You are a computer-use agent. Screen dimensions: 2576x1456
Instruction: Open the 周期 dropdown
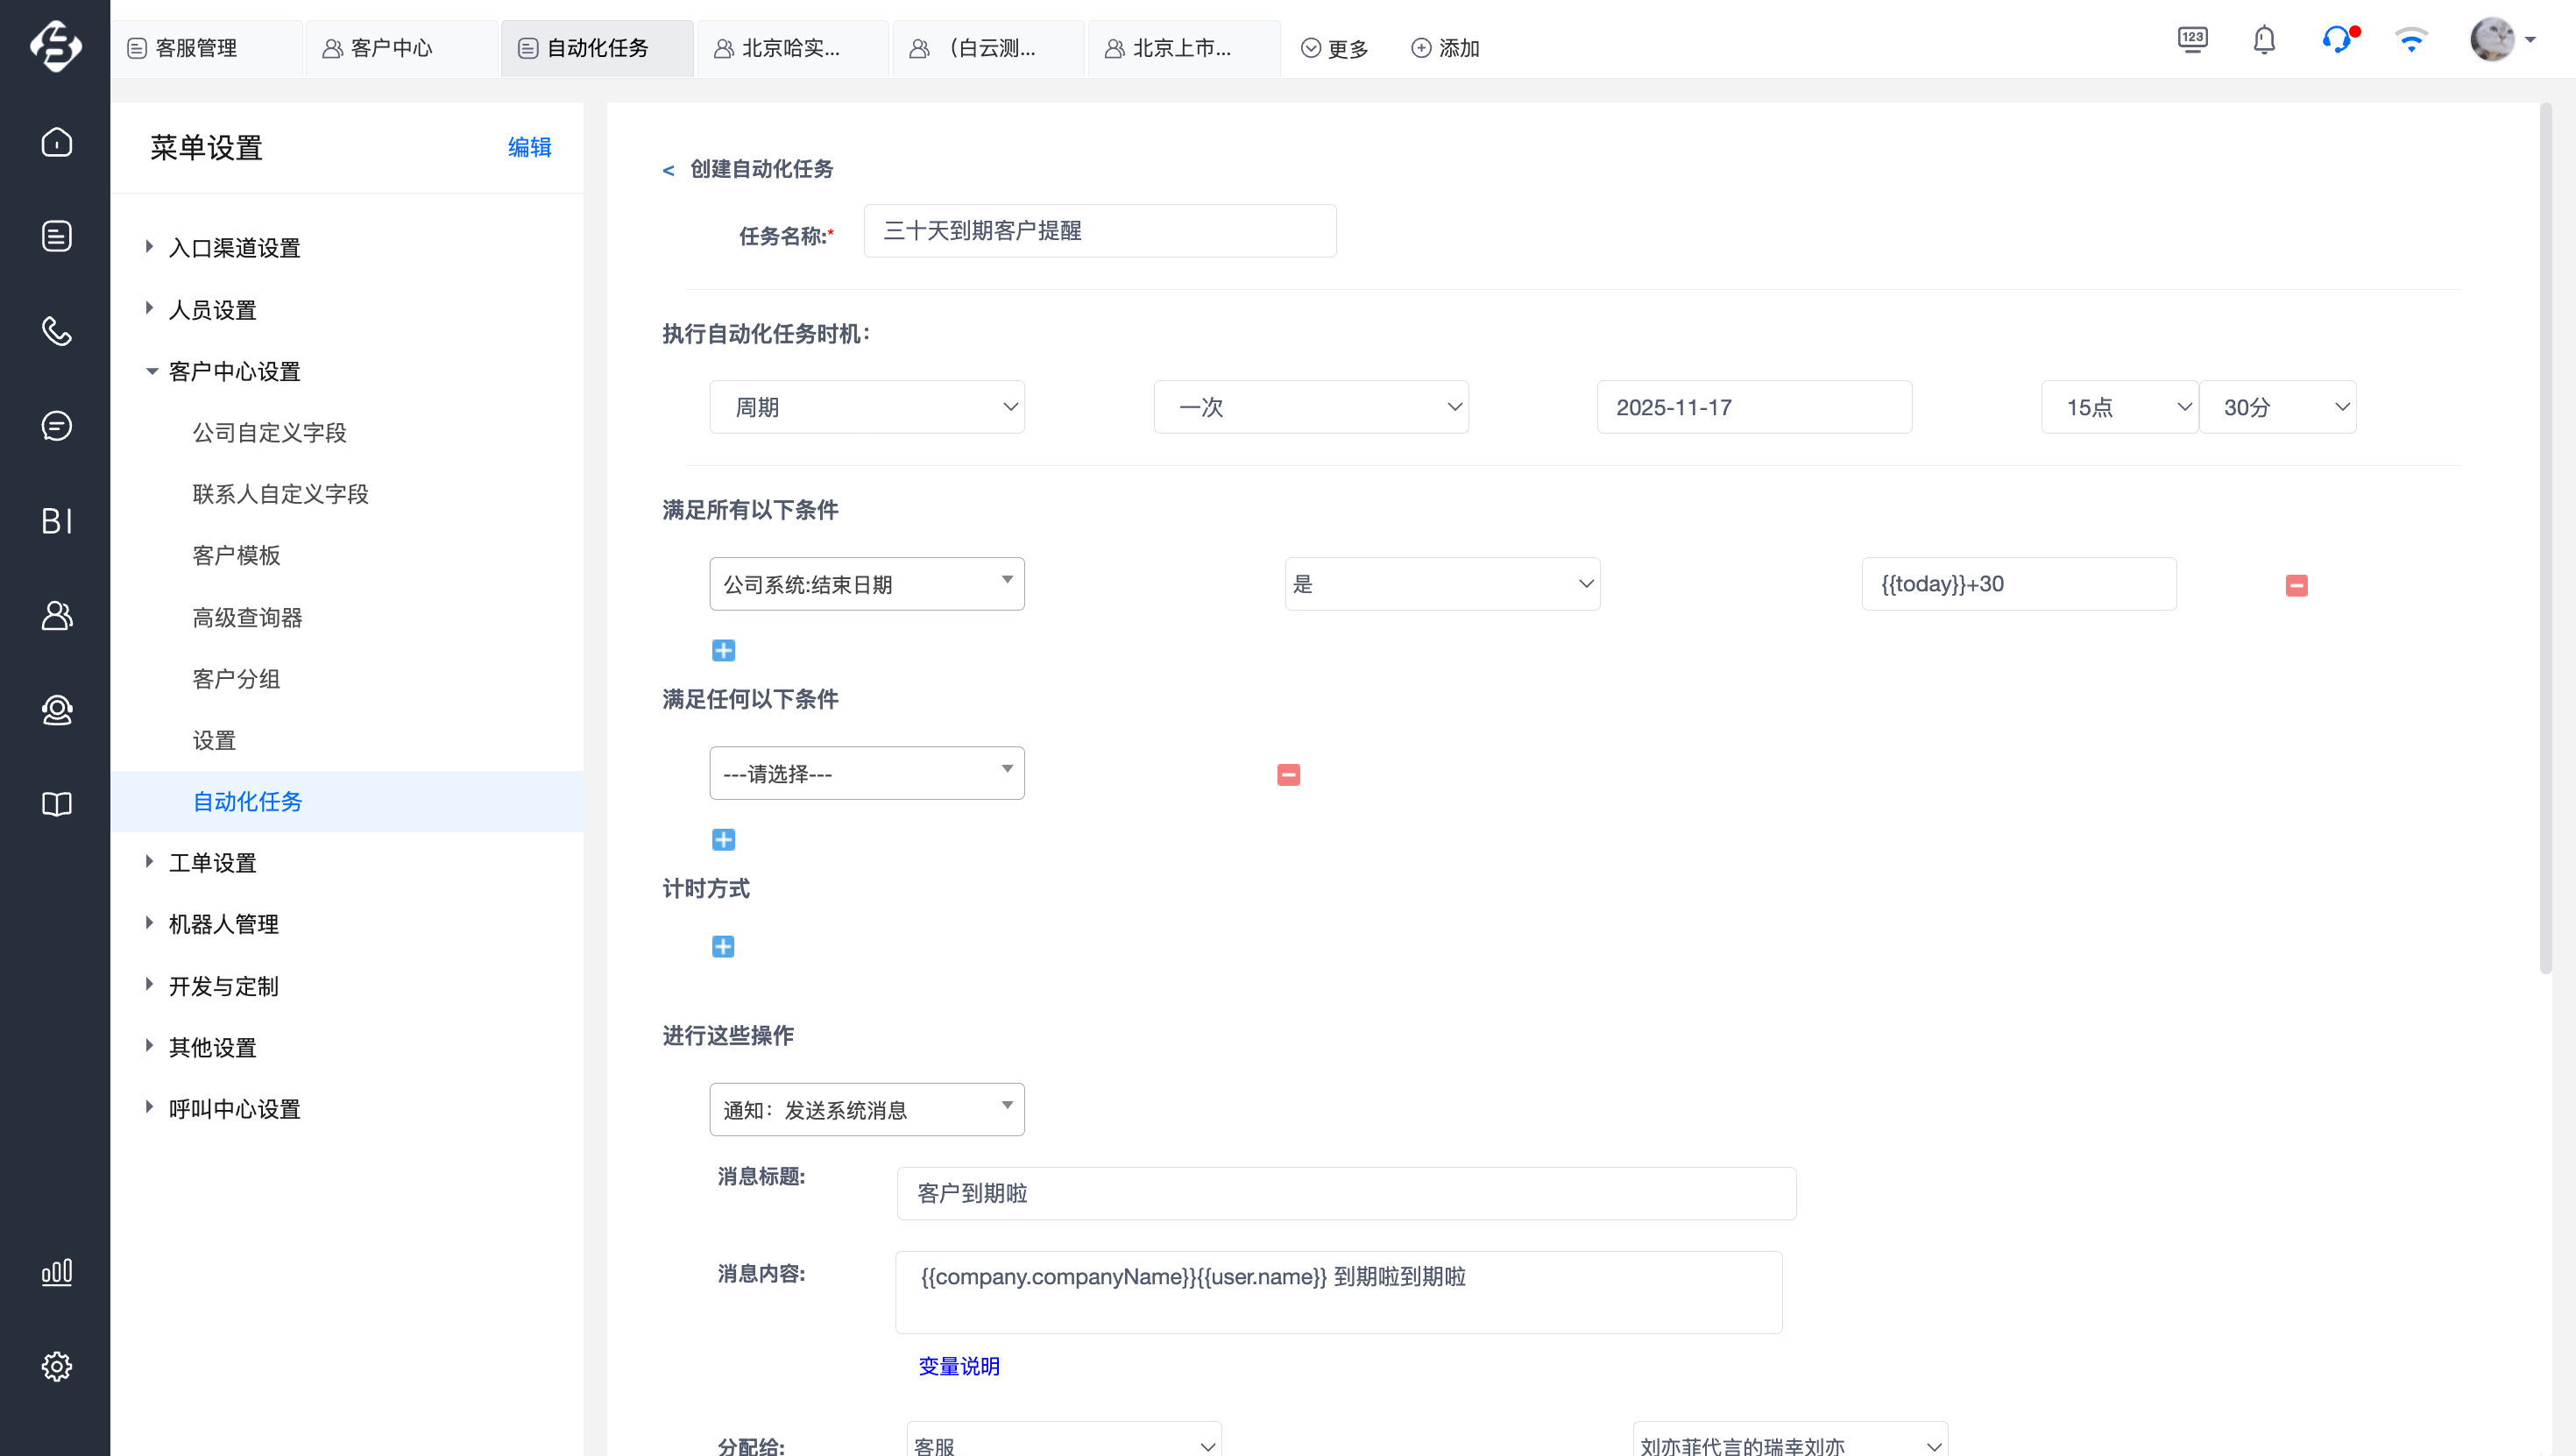(866, 407)
